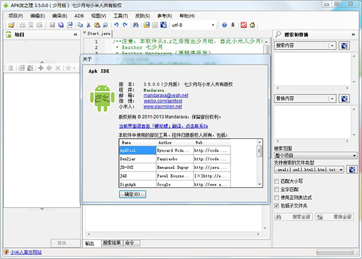Open the 替换内容 combo dropdown arrow
The height and width of the screenshot is (259, 362).
(x=332, y=99)
